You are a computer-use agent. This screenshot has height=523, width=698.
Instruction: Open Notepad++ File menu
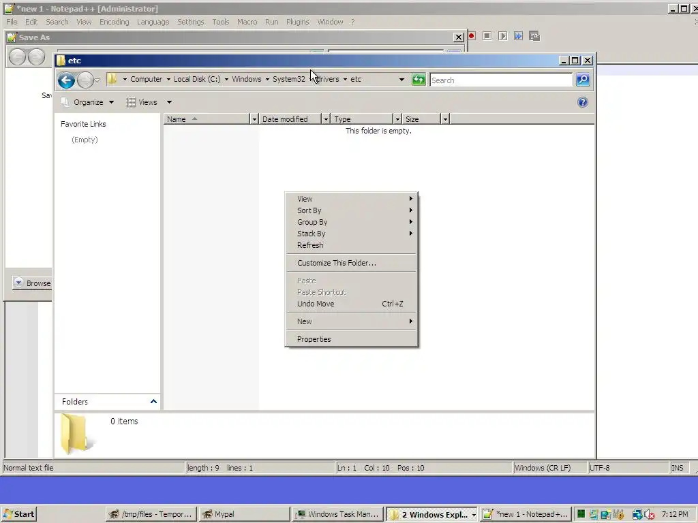coord(12,22)
